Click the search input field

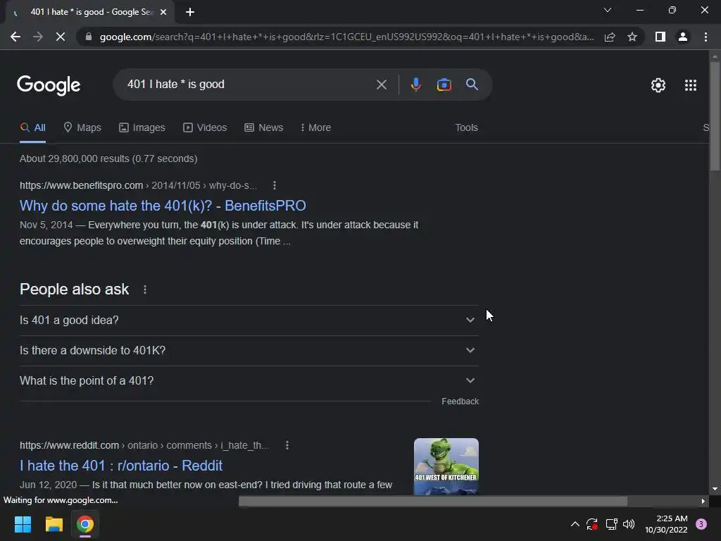click(249, 85)
